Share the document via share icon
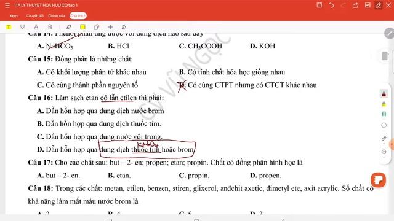The image size is (394, 221). (355, 5)
